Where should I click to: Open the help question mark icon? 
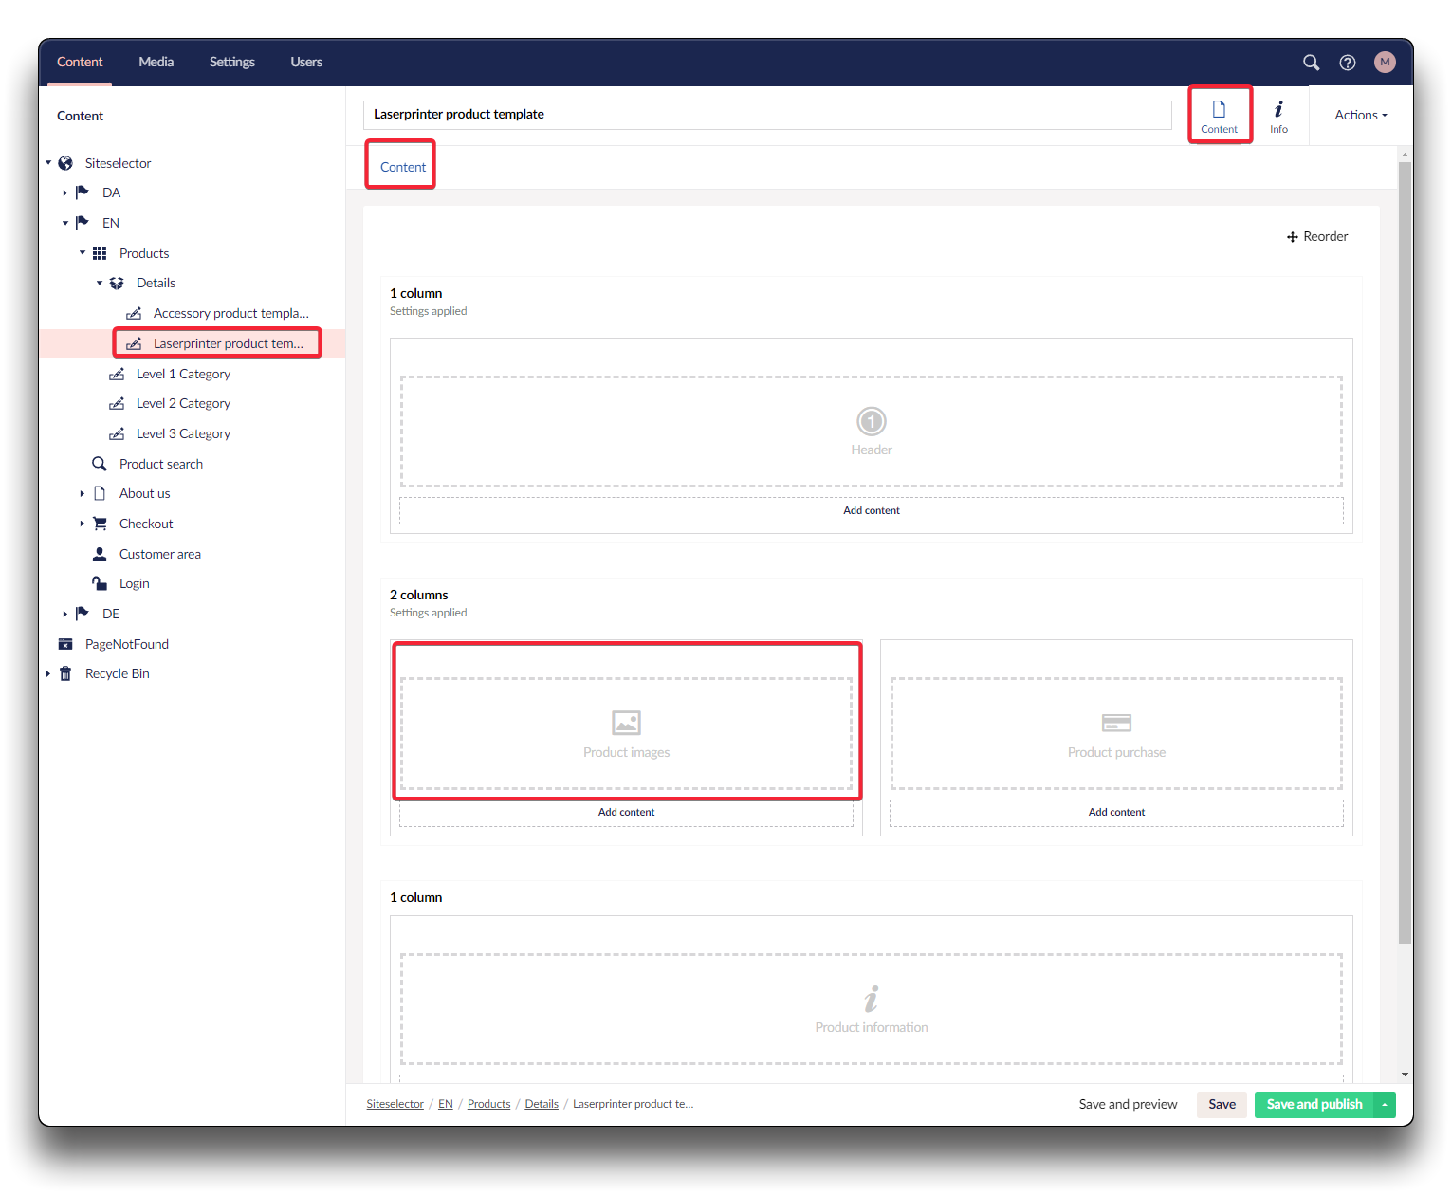tap(1347, 63)
